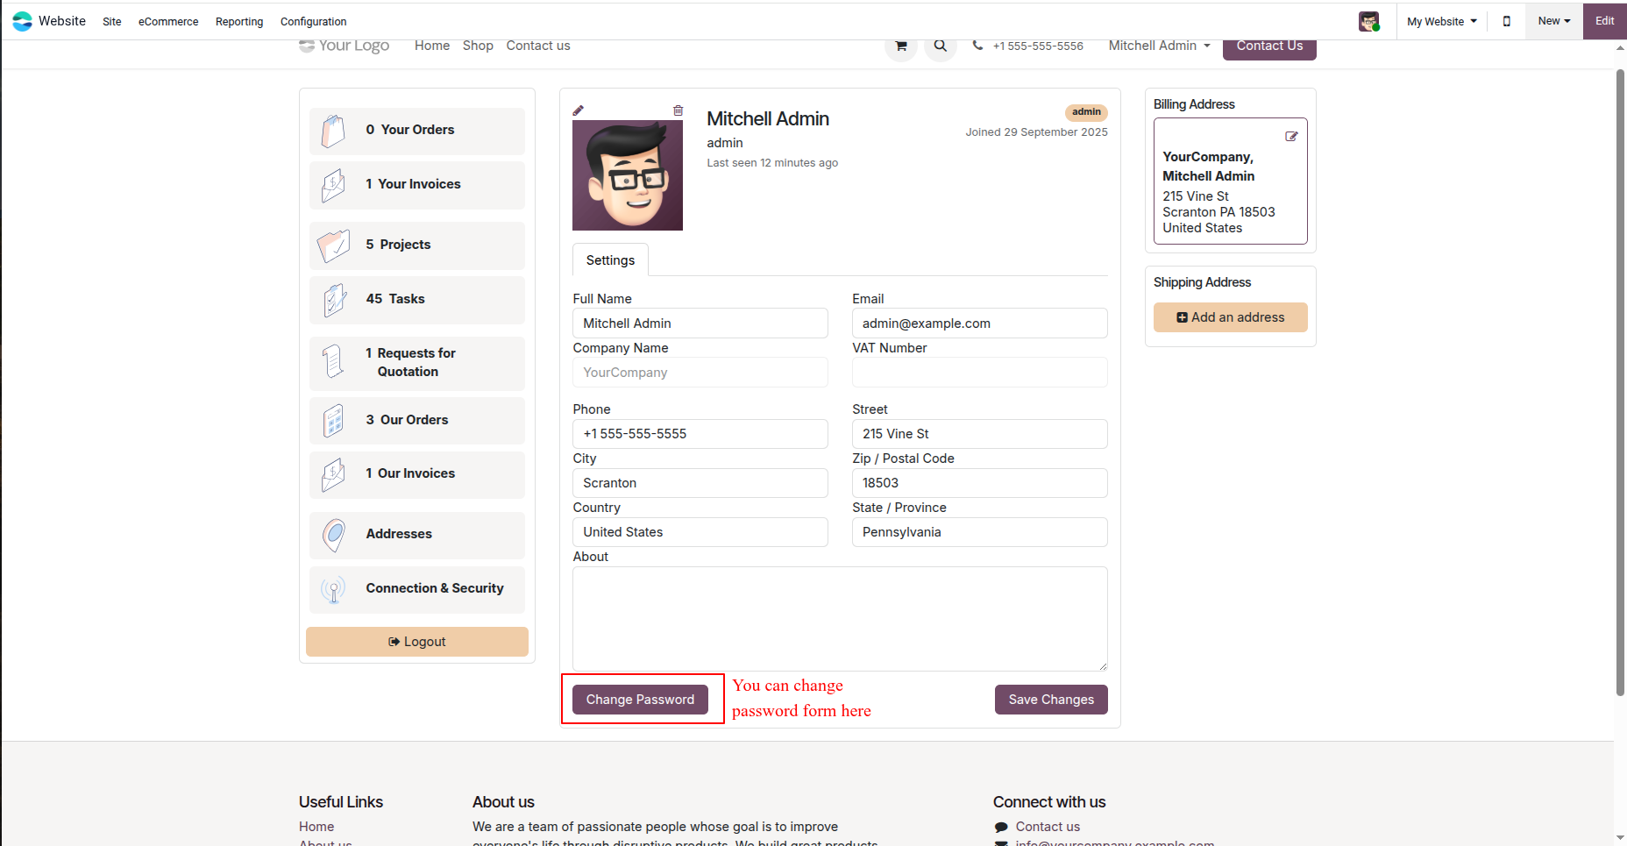
Task: Click the Odoo Website app logo
Action: [x=22, y=21]
